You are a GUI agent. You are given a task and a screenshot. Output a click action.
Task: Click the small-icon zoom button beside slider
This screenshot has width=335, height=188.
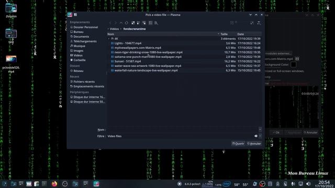pos(232,23)
